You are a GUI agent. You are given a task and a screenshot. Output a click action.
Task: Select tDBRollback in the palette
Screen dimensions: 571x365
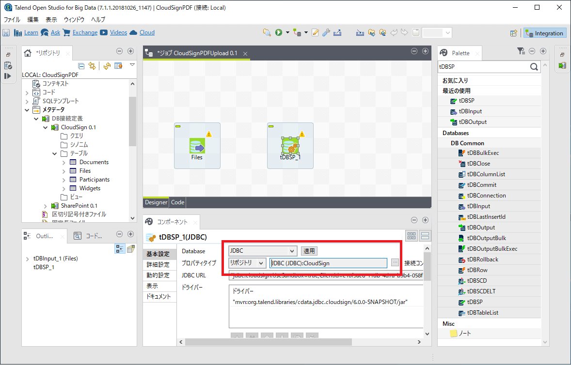pos(482,259)
